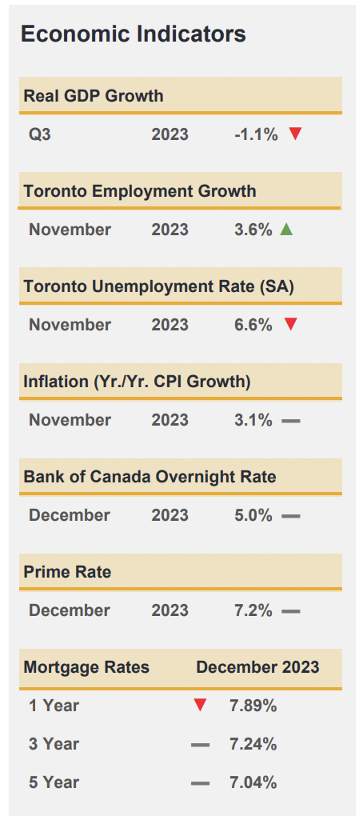The height and width of the screenshot is (824, 363).
Task: Click the gray dash icon beside 7.24%
Action: (200, 745)
